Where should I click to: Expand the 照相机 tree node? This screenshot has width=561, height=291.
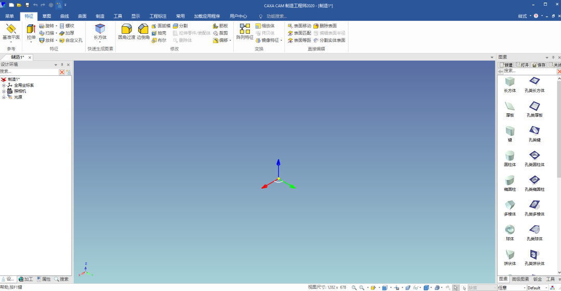[4, 91]
